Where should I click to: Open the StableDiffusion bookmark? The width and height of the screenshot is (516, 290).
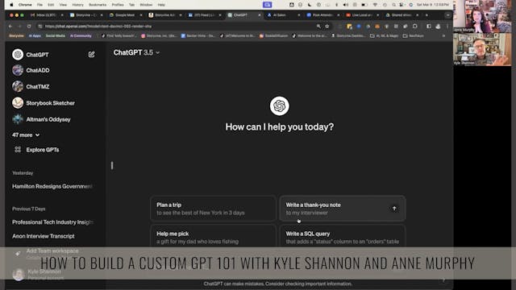pos(273,35)
